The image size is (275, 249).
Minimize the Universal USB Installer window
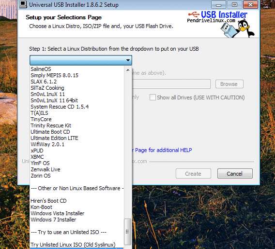click(218, 4)
